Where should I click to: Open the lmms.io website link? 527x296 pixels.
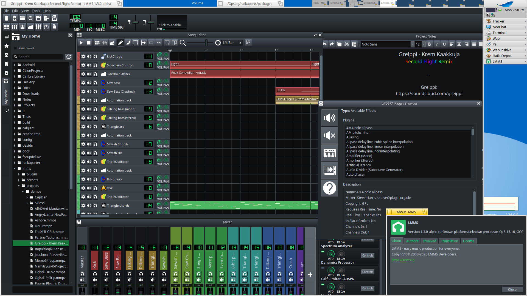click(403, 260)
